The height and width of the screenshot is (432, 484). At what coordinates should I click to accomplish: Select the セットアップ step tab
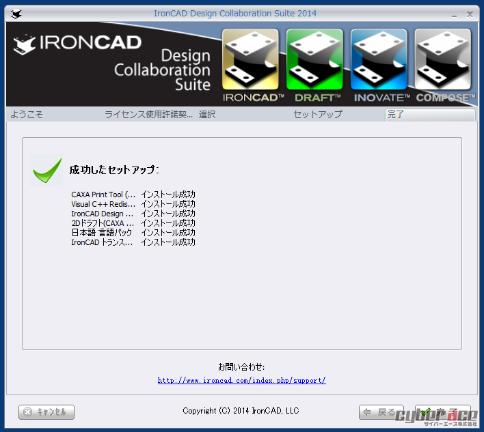click(x=318, y=115)
